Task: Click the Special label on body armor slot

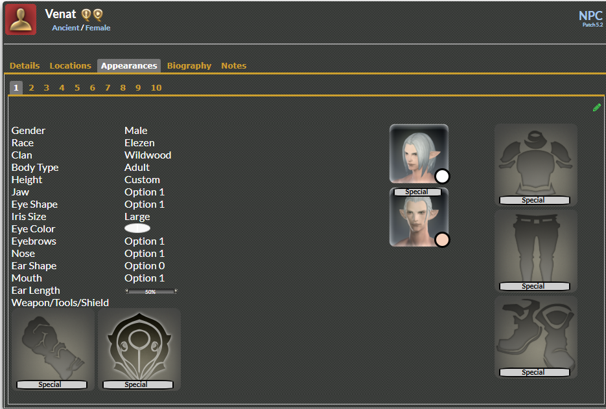Action: [x=533, y=200]
